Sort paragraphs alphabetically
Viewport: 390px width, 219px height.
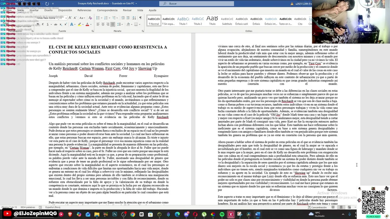[134, 18]
